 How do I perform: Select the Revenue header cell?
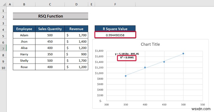point(76,29)
